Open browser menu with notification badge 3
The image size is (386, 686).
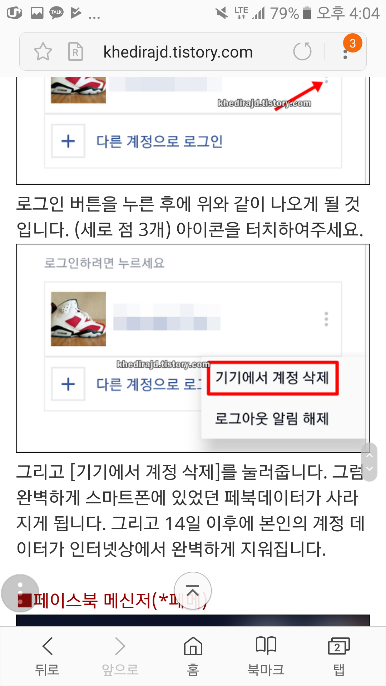click(346, 51)
